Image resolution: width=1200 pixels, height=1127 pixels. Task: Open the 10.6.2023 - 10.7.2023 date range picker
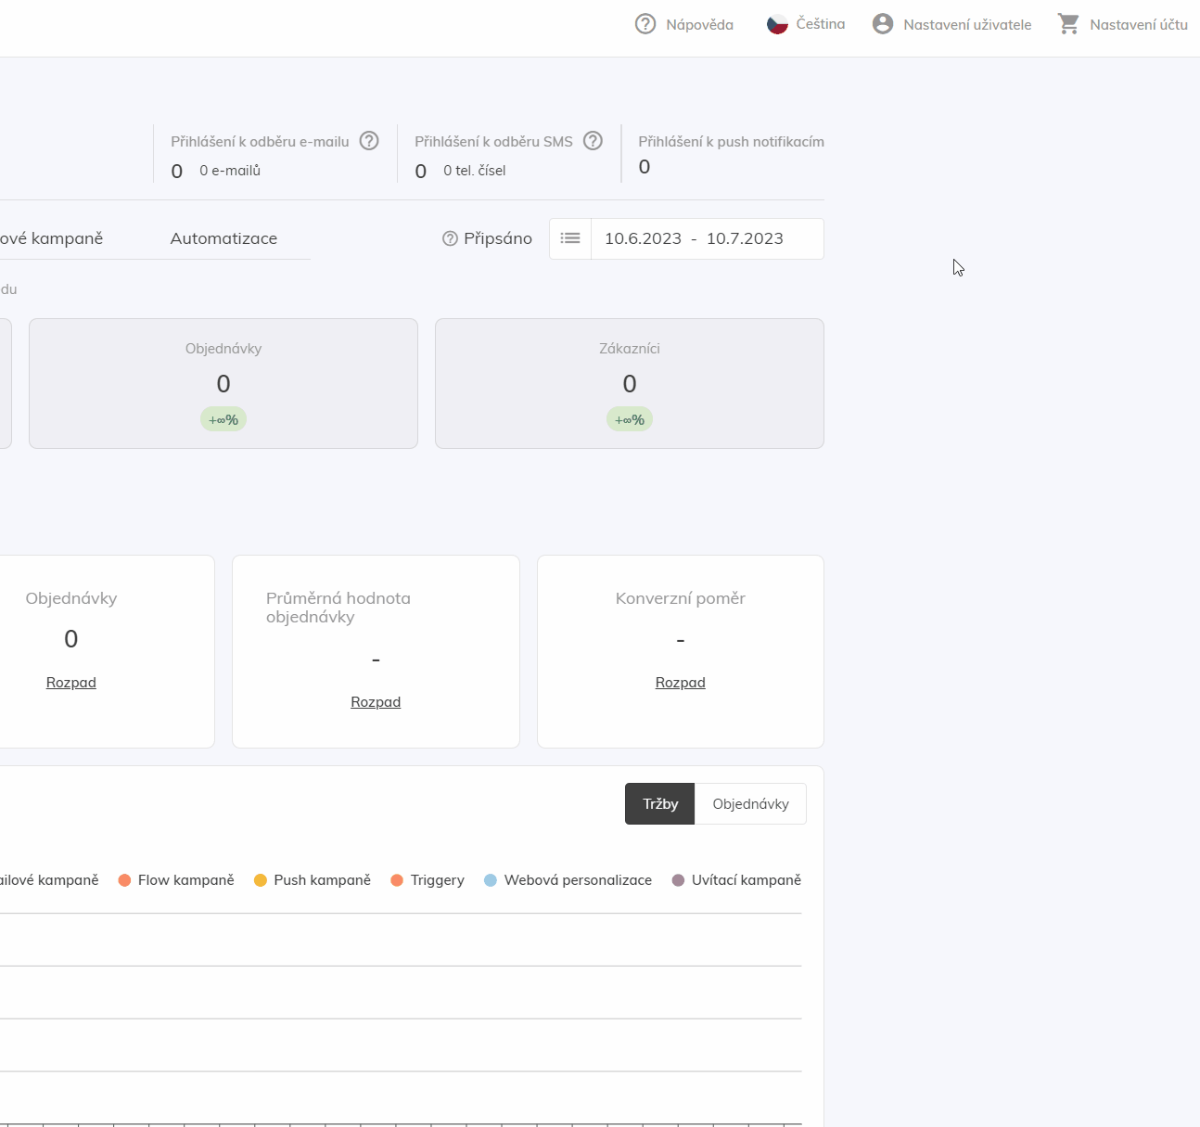pos(707,238)
